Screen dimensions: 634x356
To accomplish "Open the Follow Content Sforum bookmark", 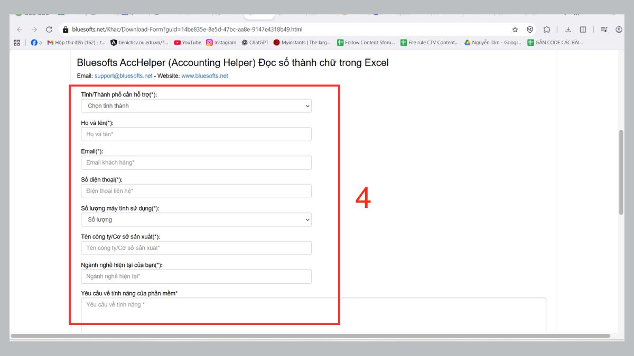I will (366, 43).
